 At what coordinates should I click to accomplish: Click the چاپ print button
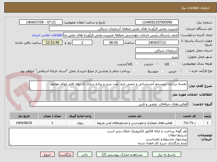tap(85, 155)
